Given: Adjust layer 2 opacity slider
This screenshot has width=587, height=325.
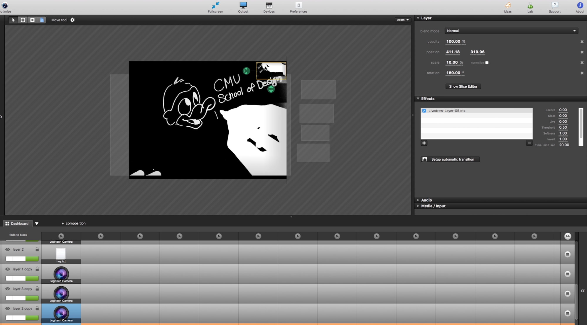Looking at the screenshot, I should pyautogui.click(x=22, y=259).
